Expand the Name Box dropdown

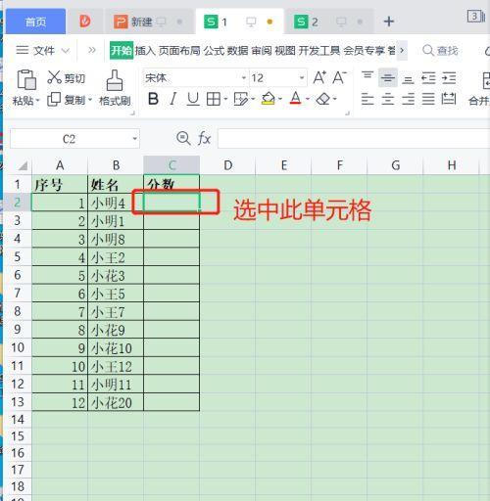pyautogui.click(x=134, y=139)
